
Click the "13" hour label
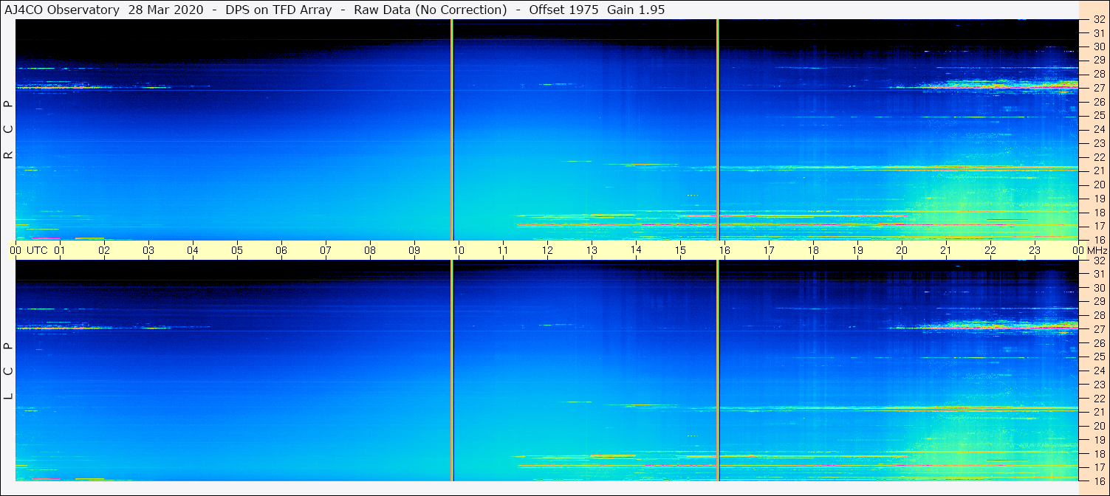pyautogui.click(x=592, y=250)
